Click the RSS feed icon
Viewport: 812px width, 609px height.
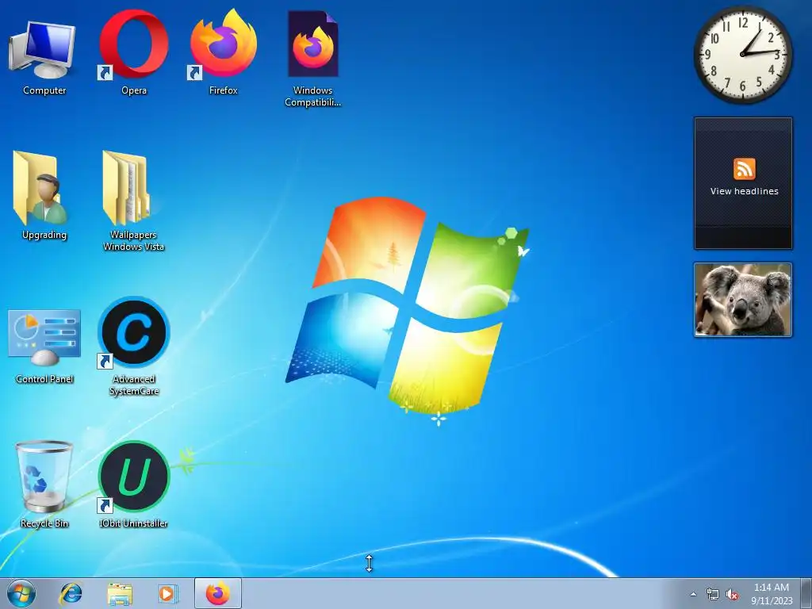click(744, 169)
